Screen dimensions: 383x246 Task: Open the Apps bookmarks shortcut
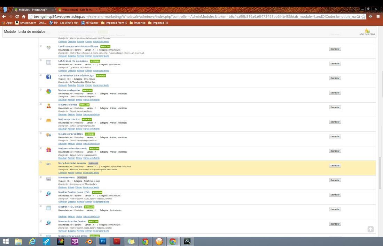[7, 23]
